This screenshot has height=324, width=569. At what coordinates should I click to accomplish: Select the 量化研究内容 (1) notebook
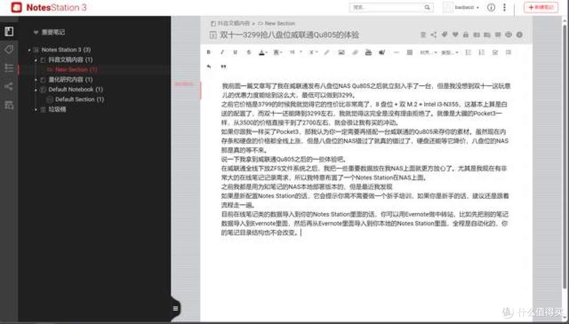click(71, 79)
